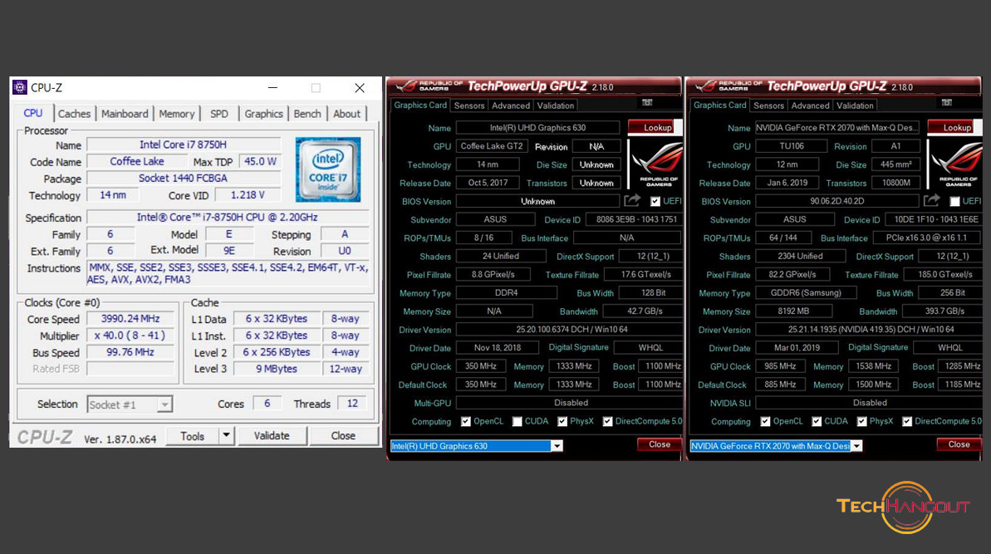Viewport: 991px width, 554px height.
Task: Switch to the Caches tab in CPU-Z
Action: click(74, 114)
